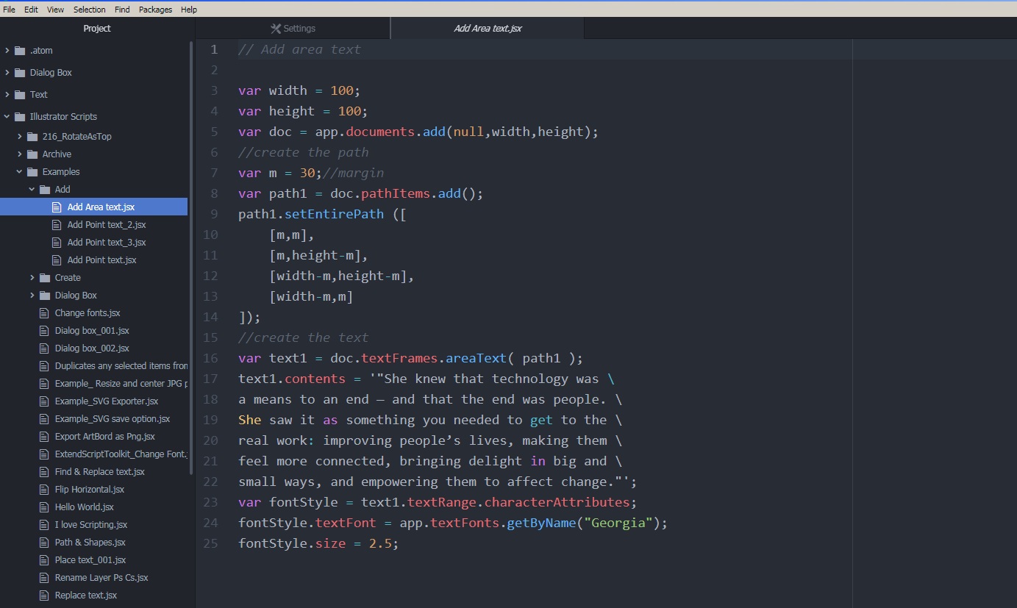Click line number 1 in the gutter
This screenshot has height=608, width=1017.
(214, 49)
